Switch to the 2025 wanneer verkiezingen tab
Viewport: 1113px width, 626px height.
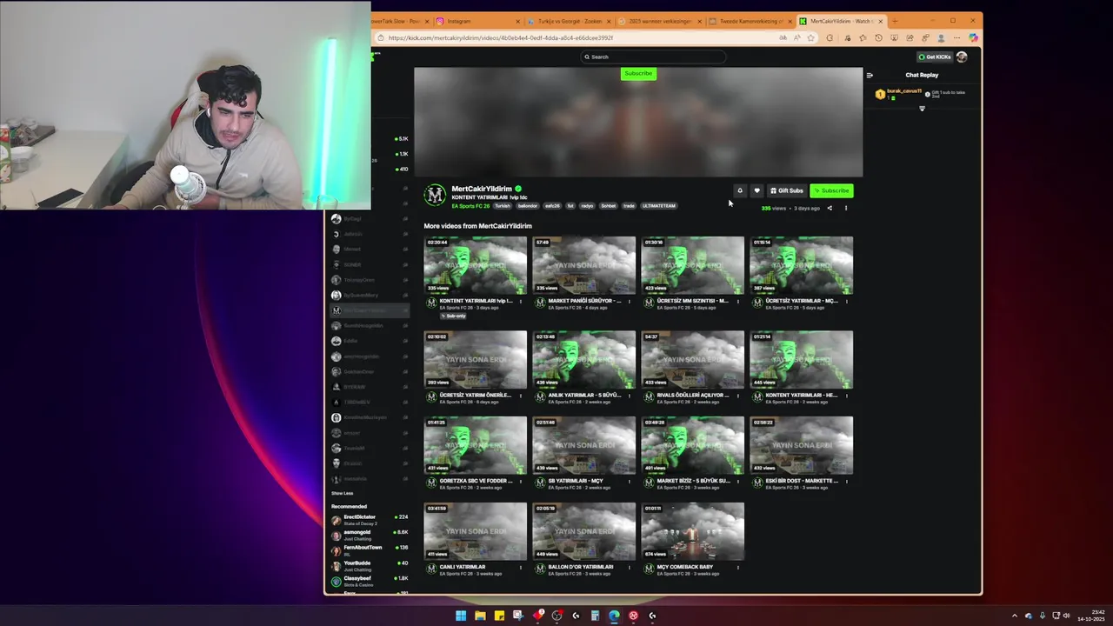tap(661, 21)
